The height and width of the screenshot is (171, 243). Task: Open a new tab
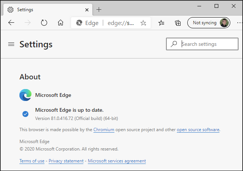[99, 10]
